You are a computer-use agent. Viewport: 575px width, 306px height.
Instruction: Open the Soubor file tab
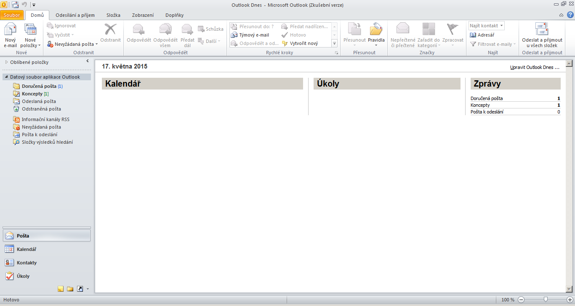12,15
